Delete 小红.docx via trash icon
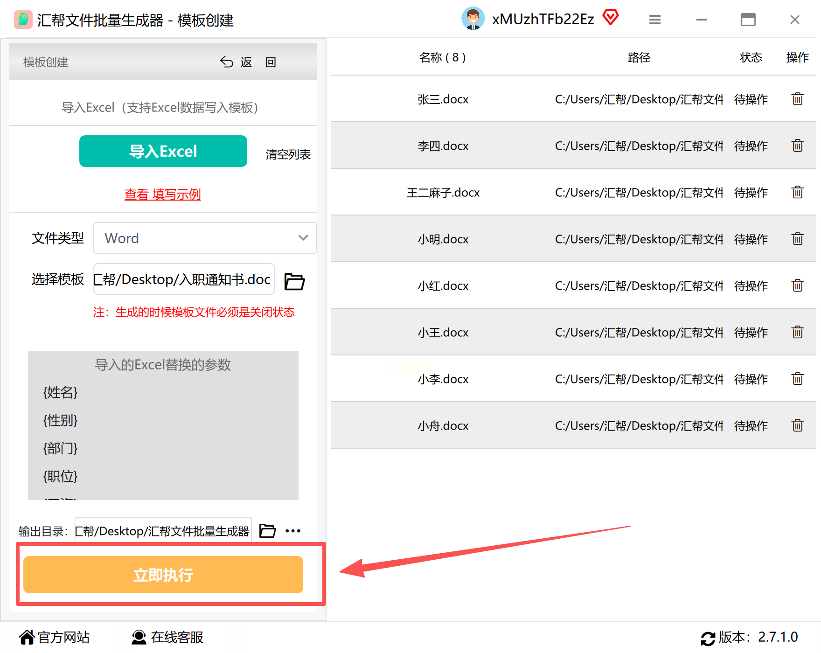Screen dimensions: 821x653 click(x=797, y=285)
